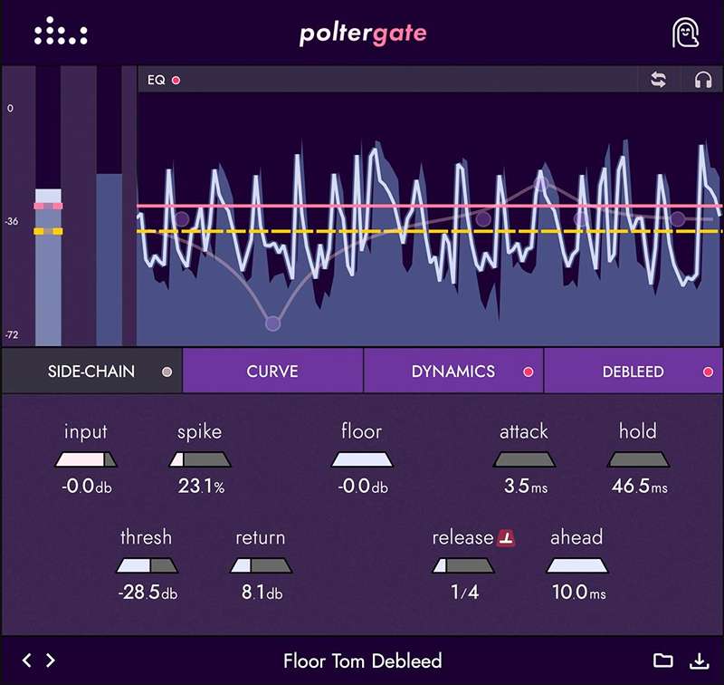Click the thresh slider control
Image resolution: width=724 pixels, height=685 pixels.
click(x=146, y=565)
